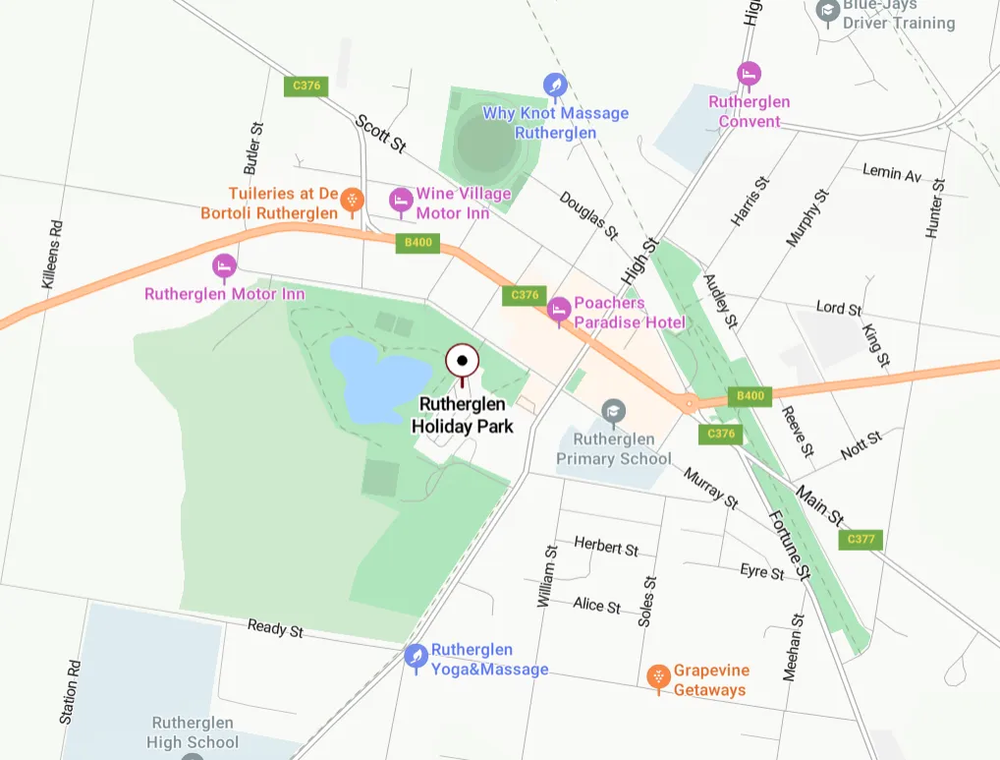Open the Rutherglen Convent lodging pin

(749, 75)
